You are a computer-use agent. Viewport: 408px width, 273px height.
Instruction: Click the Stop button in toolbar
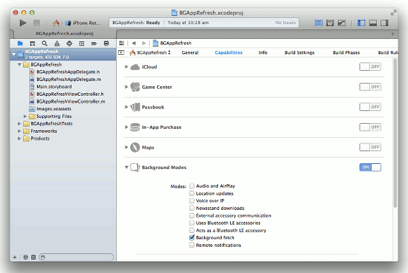pos(36,22)
